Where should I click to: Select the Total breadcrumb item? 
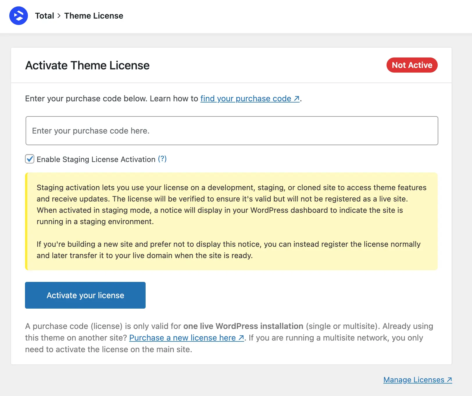point(44,16)
